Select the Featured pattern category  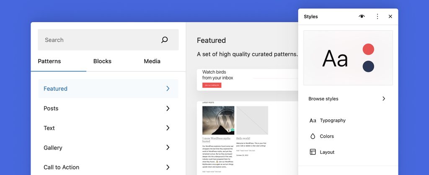pos(108,89)
